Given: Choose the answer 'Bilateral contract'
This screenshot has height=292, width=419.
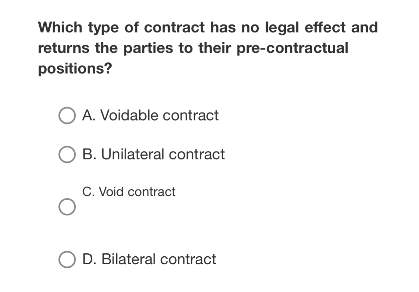Looking at the screenshot, I should click(149, 258).
